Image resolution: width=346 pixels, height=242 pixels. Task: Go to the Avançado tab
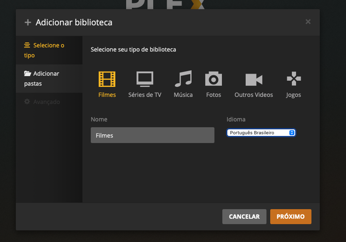46,102
